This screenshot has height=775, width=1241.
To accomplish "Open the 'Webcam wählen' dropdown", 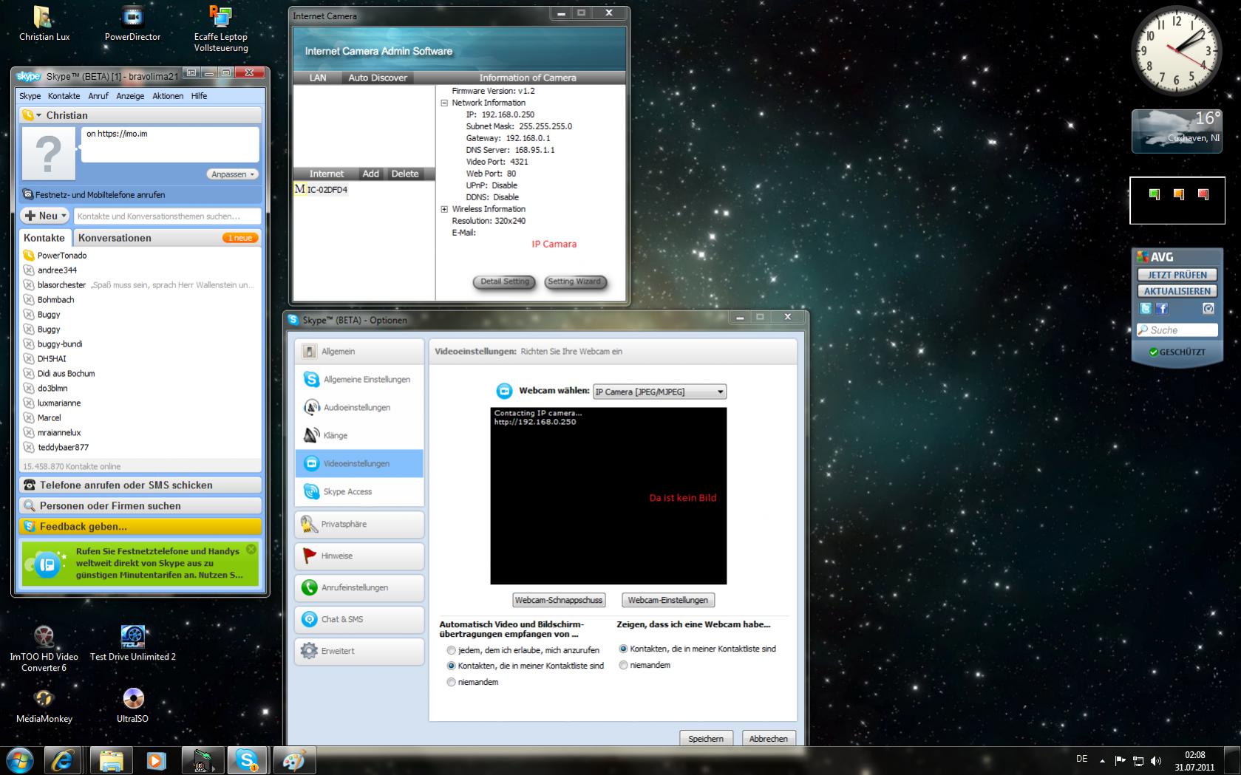I will click(660, 392).
